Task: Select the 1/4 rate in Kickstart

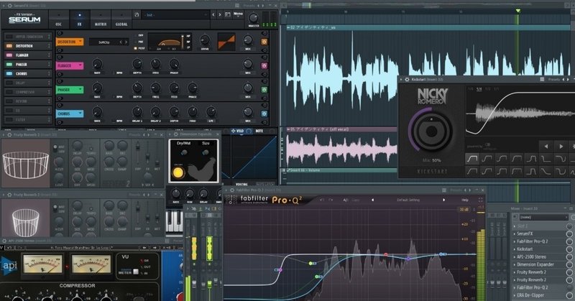Action: pyautogui.click(x=479, y=89)
